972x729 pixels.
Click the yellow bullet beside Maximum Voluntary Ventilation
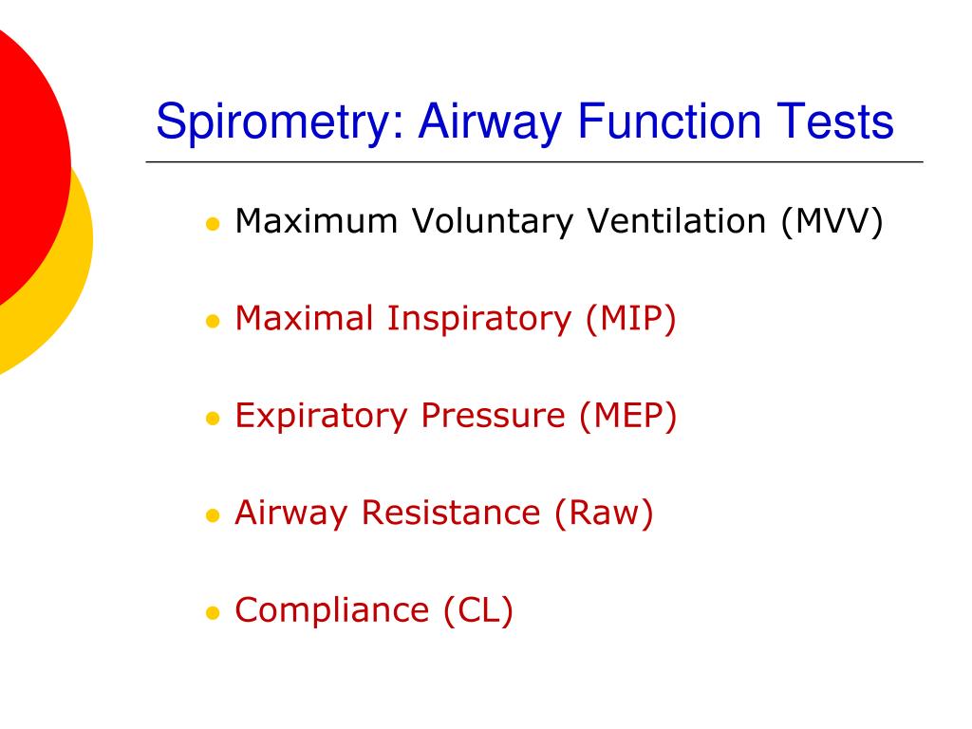213,224
